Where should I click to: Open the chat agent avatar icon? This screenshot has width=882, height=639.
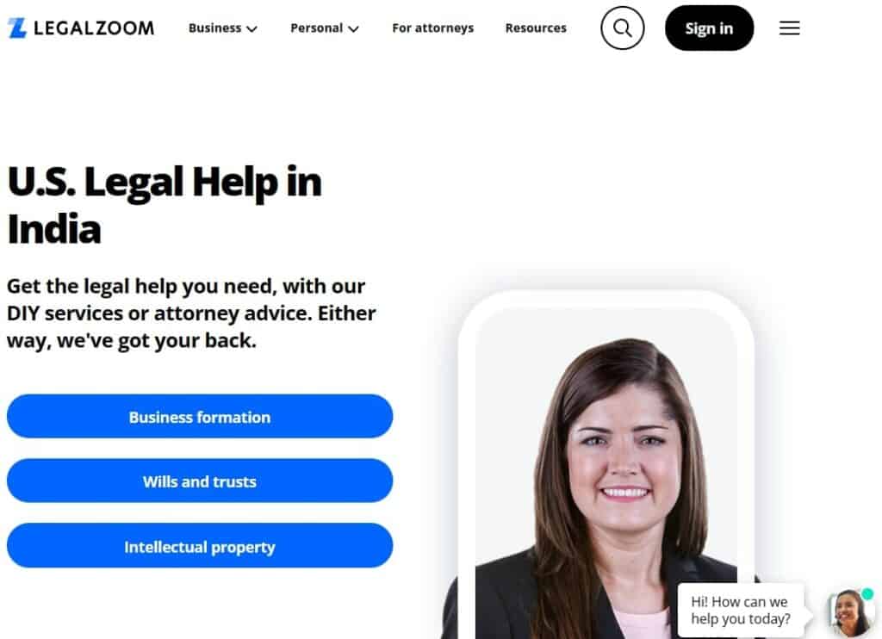tap(850, 613)
